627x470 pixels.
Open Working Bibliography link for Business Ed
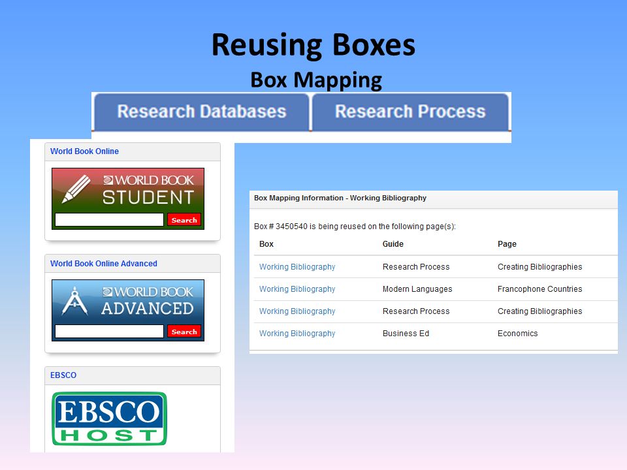297,334
